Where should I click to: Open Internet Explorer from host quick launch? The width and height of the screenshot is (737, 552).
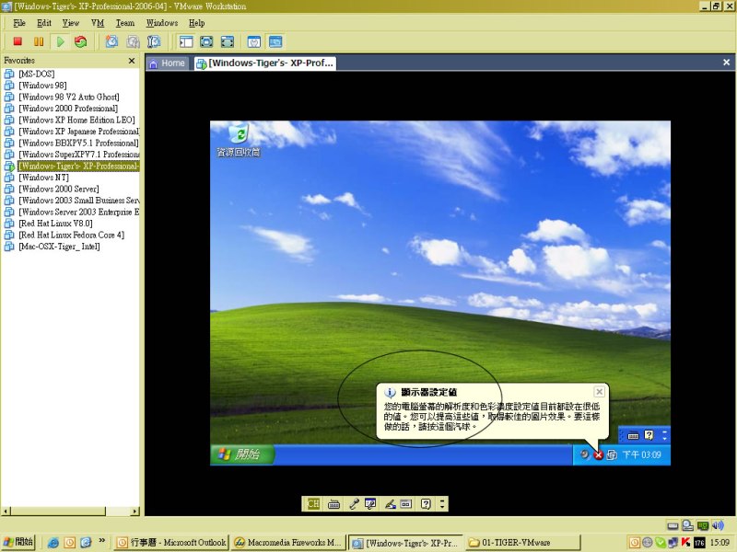click(53, 543)
